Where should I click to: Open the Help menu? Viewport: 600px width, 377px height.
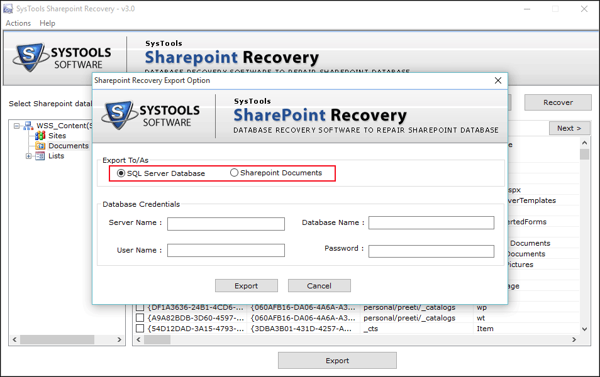coord(47,23)
